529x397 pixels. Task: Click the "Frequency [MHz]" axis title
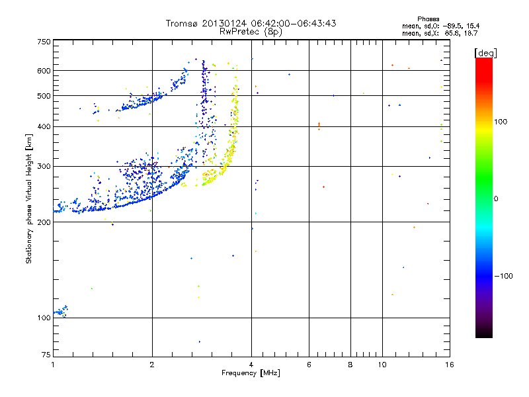pyautogui.click(x=251, y=373)
